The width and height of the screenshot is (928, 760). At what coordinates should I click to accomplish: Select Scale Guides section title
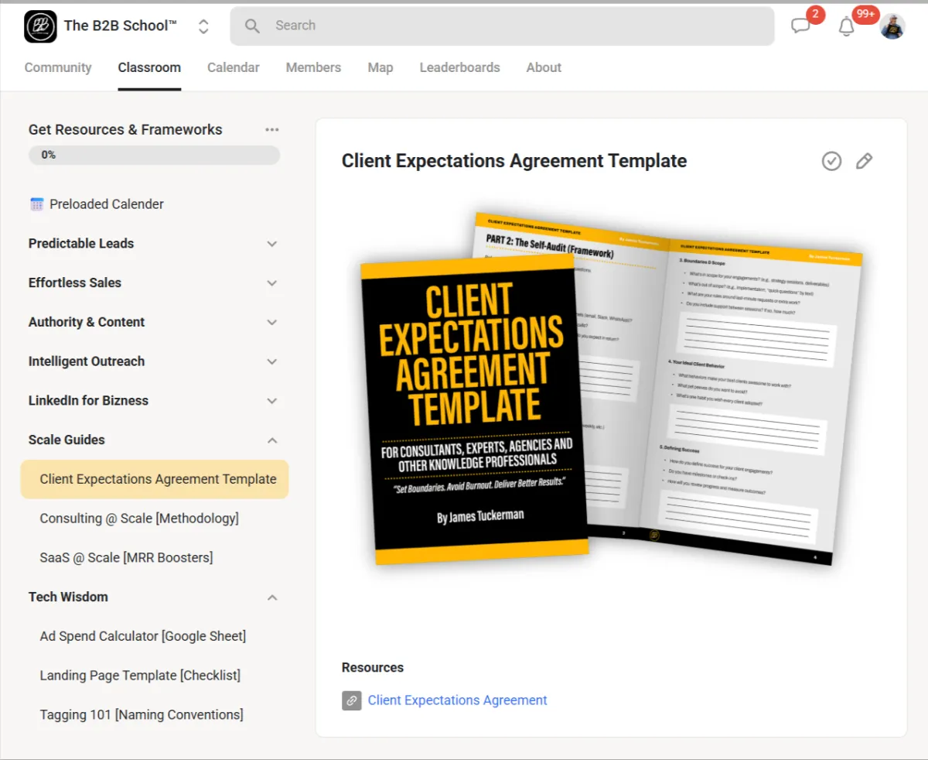pyautogui.click(x=67, y=440)
